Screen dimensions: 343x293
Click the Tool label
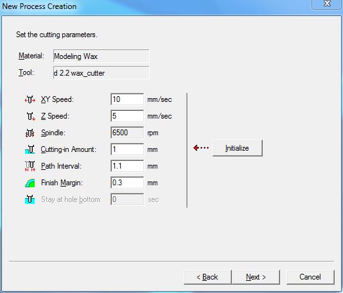[26, 72]
